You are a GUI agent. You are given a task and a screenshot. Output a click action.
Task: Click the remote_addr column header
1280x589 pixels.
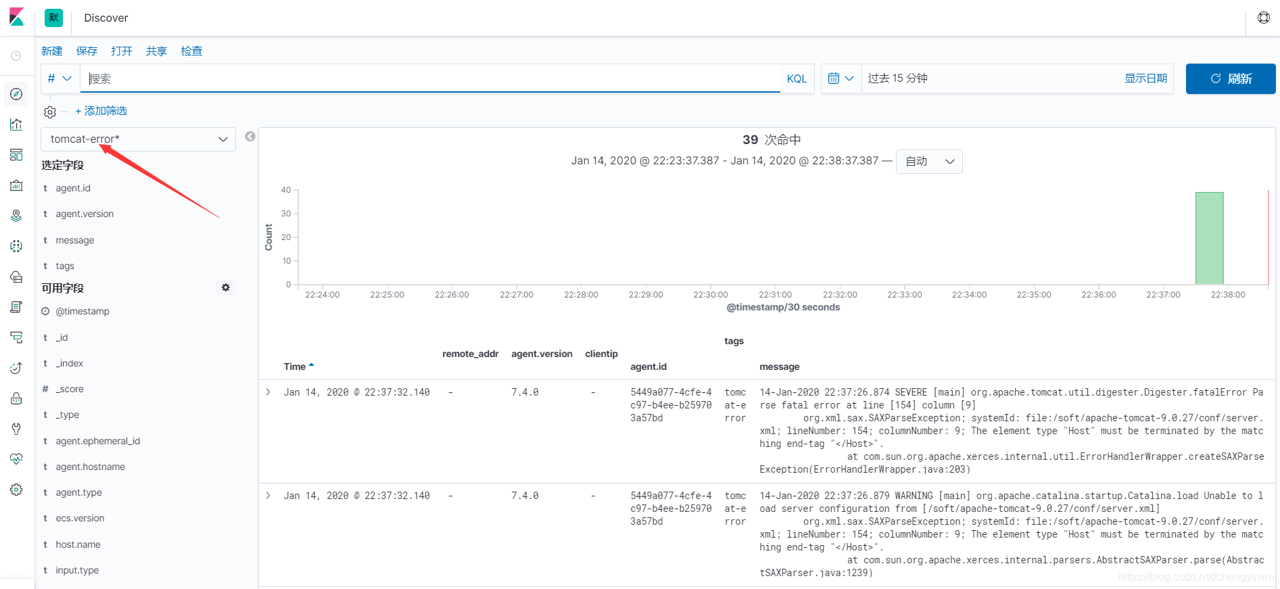[470, 354]
